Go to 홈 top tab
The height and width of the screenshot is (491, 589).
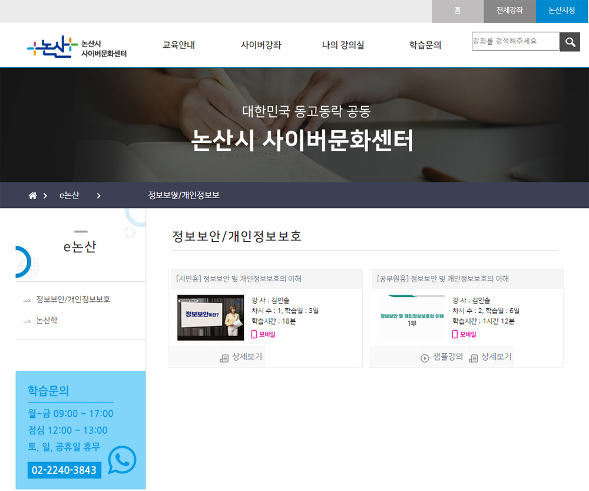coord(458,11)
